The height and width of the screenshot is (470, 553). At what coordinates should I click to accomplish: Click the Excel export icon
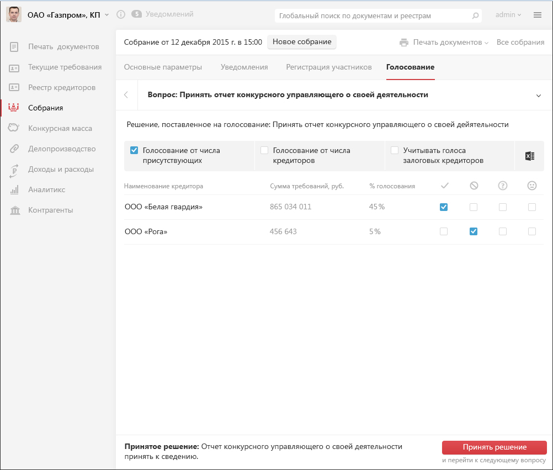click(529, 156)
